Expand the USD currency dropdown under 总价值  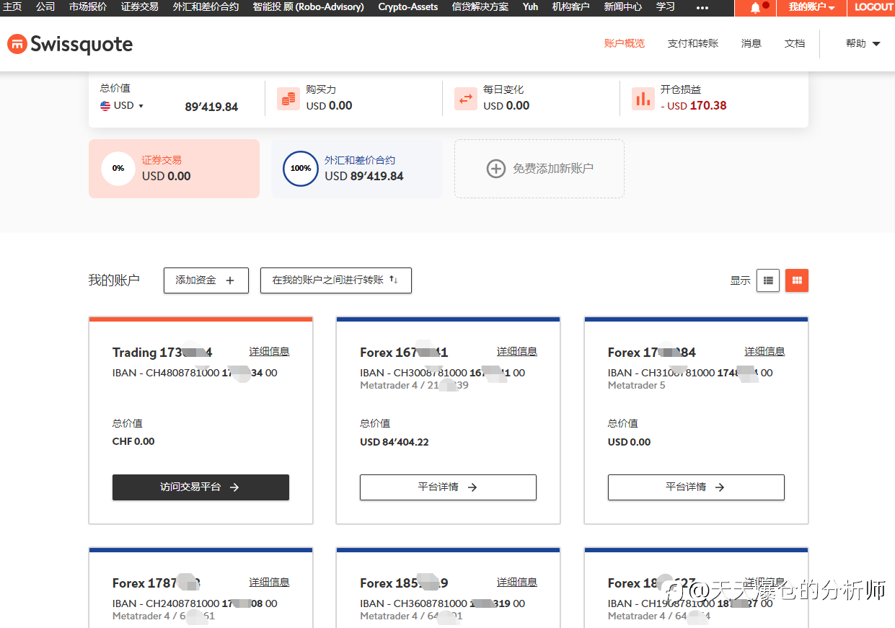tap(122, 105)
